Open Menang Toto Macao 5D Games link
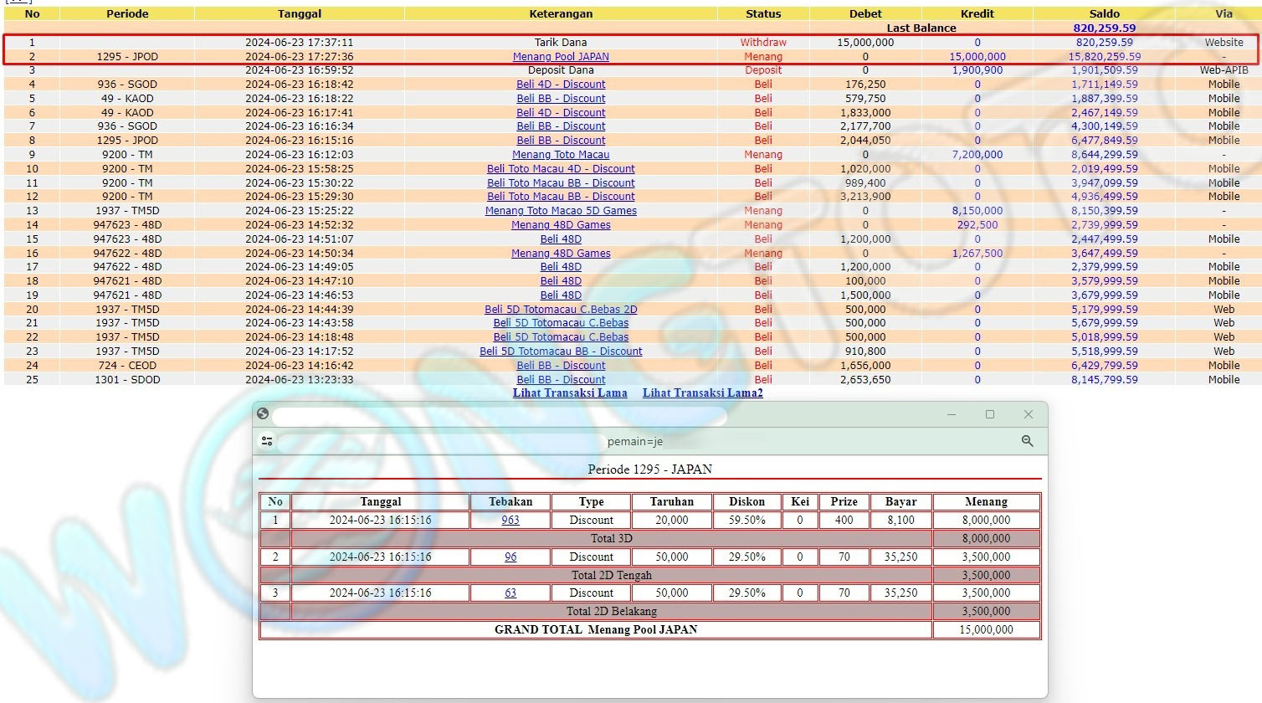The image size is (1262, 703). (x=561, y=211)
